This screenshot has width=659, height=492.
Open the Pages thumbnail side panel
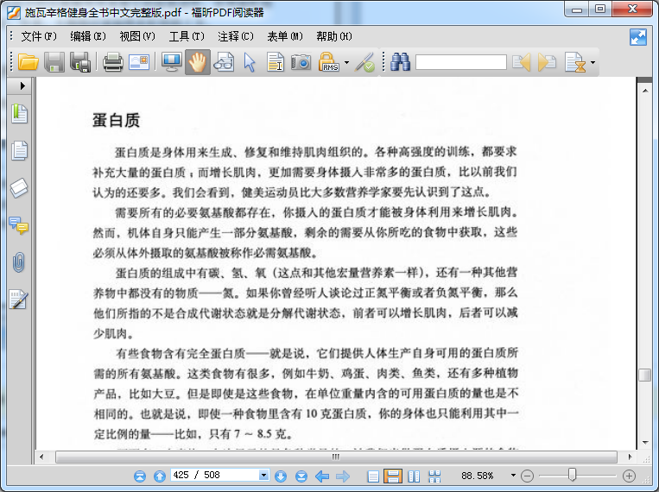[x=19, y=150]
